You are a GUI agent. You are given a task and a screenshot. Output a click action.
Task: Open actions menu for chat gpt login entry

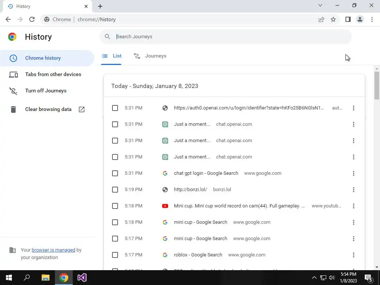coord(354,173)
